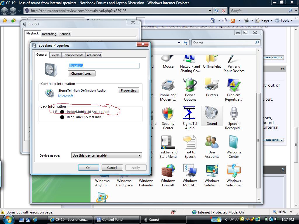
Task: Click the Control Panel scroll-down arrow
Action: pos(259,200)
